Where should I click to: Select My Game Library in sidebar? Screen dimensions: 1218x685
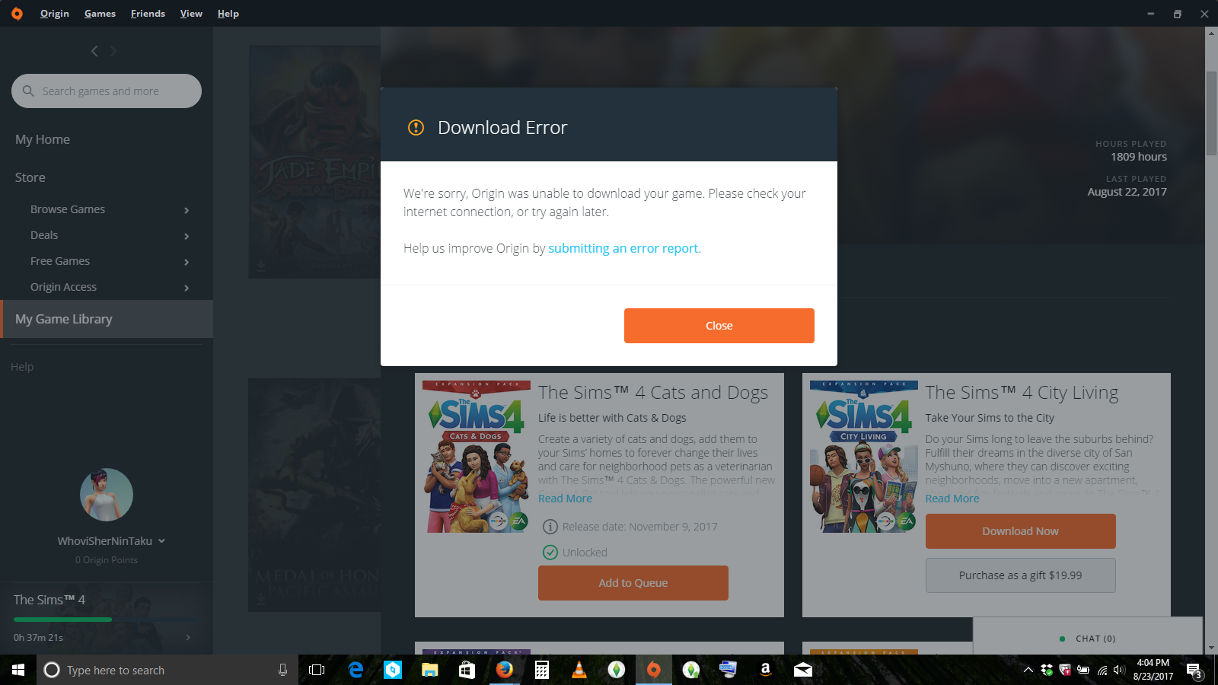click(x=107, y=319)
